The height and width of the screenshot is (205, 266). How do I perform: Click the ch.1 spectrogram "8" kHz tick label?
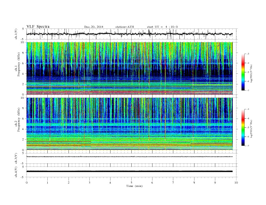coord(23,53)
